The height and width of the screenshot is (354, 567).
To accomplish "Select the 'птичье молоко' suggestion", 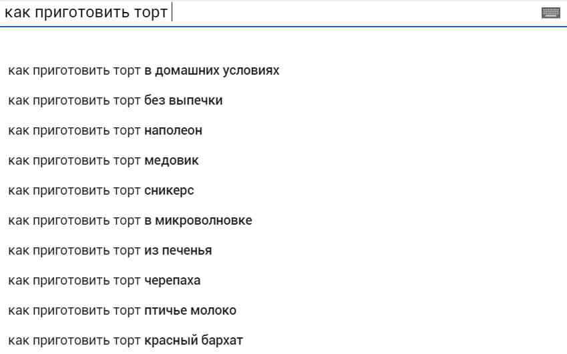I will point(122,311).
